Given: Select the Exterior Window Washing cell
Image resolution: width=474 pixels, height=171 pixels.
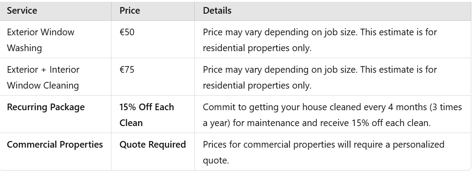Looking at the screenshot, I should point(56,39).
